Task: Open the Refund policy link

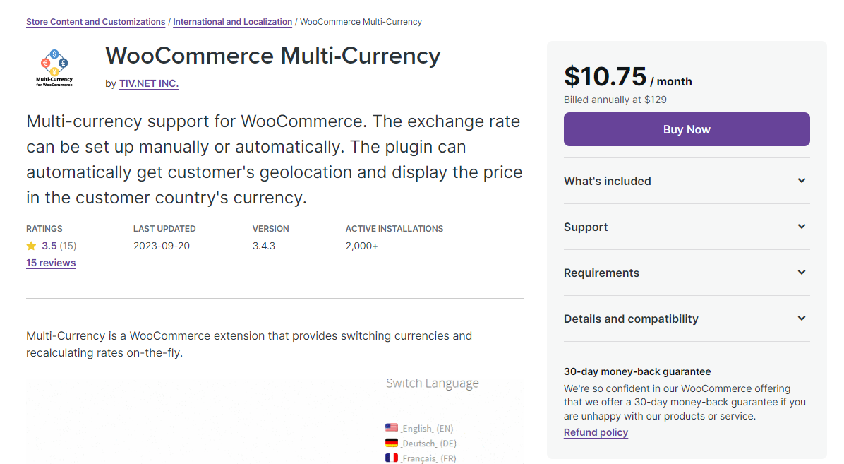Action: pyautogui.click(x=596, y=432)
